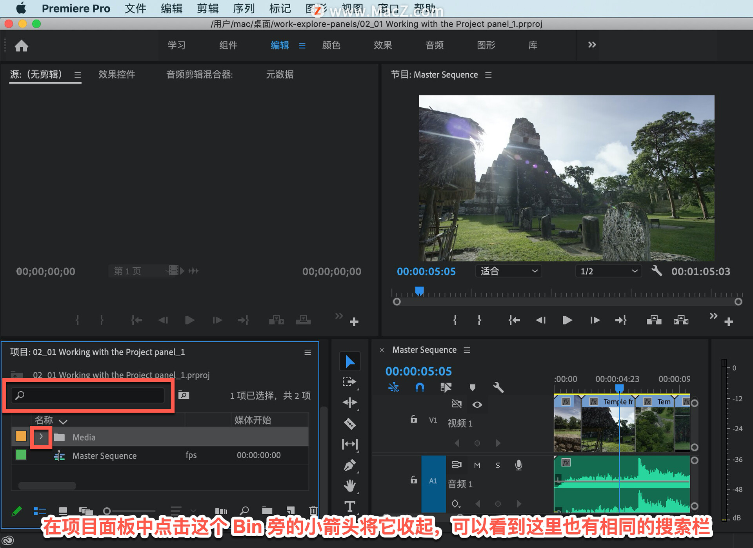Select the Type tool
This screenshot has height=548, width=753.
coord(350,506)
